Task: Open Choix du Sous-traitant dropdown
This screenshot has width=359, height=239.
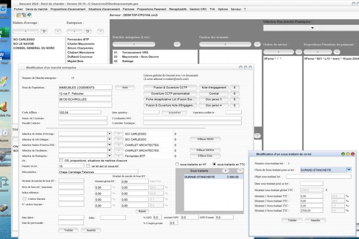Action: (349, 170)
